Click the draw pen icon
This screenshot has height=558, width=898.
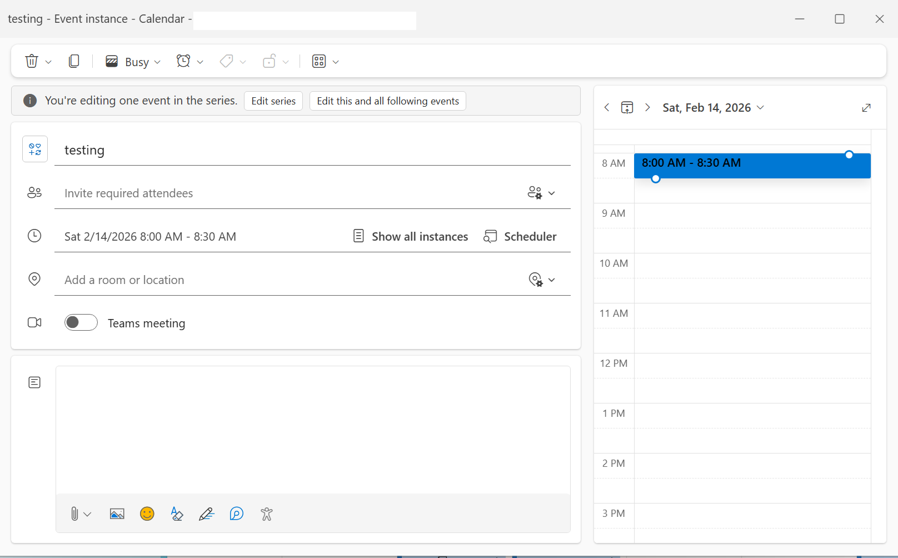[207, 514]
